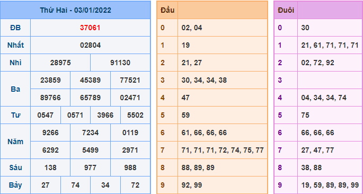363x194 pixels.
Task: Select sixth prize number 977
Action: (90, 167)
